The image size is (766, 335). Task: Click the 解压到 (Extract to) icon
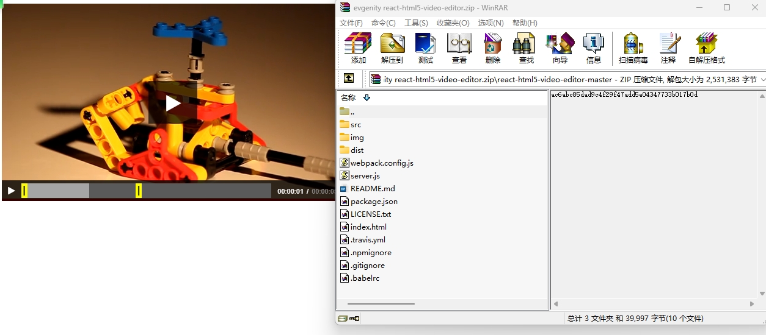pyautogui.click(x=392, y=44)
